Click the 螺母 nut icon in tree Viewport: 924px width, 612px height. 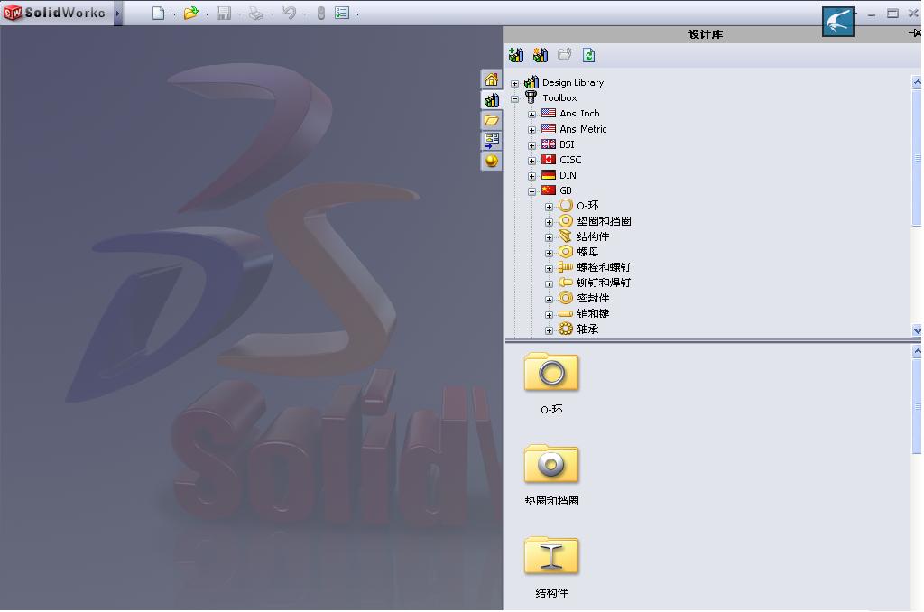pos(566,252)
